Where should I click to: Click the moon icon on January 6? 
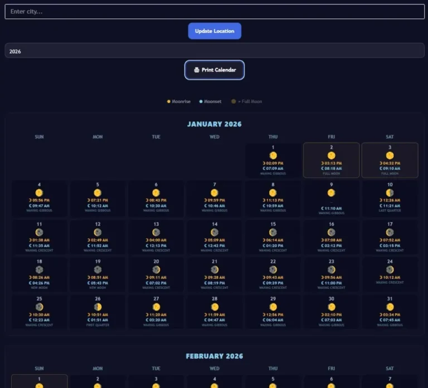[x=156, y=193]
